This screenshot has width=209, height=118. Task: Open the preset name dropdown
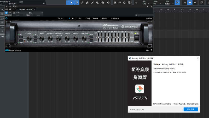(x=31, y=13)
